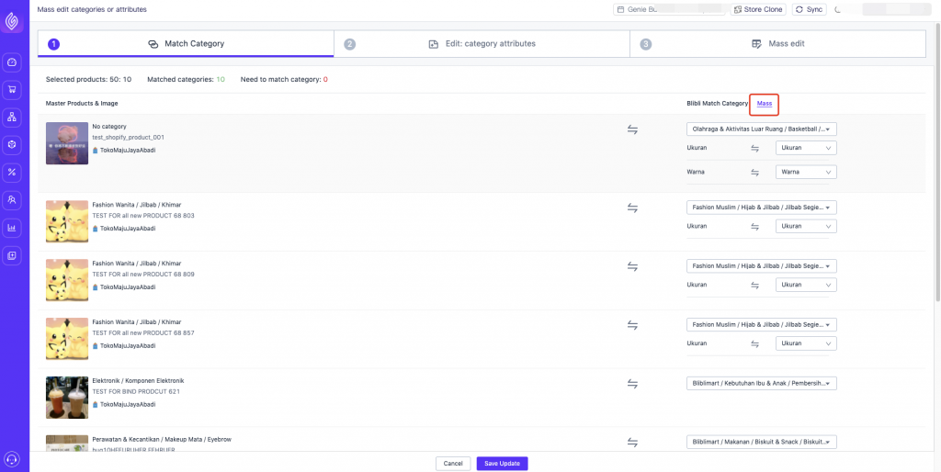Open the shopping cart sidebar icon

coord(12,90)
